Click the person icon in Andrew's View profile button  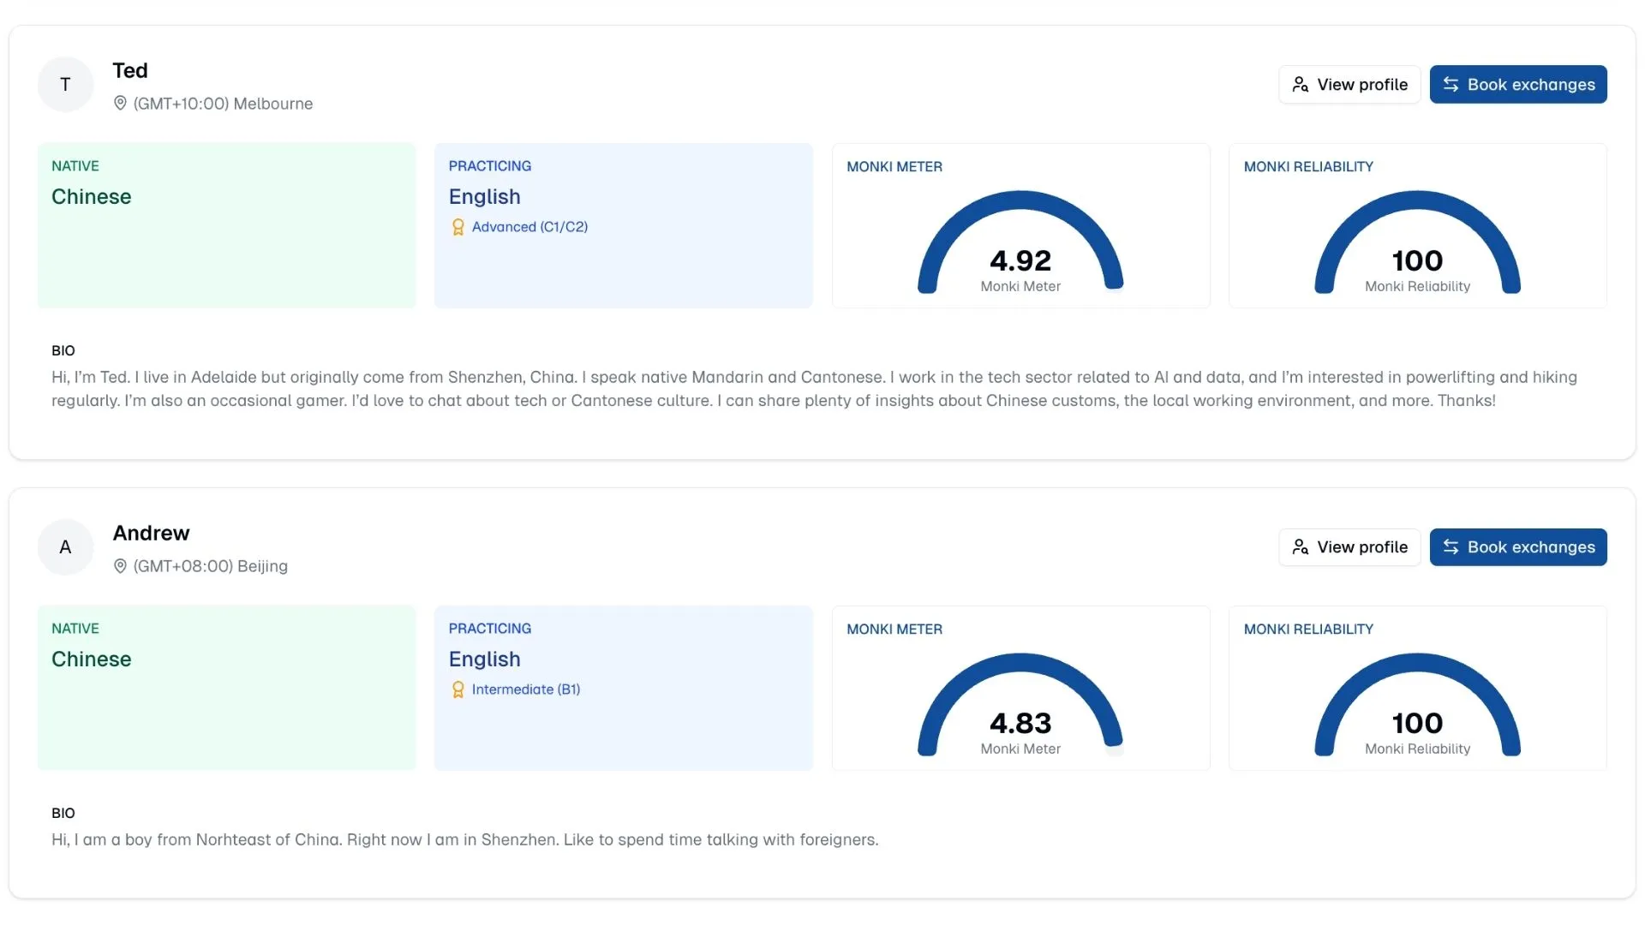(x=1300, y=547)
